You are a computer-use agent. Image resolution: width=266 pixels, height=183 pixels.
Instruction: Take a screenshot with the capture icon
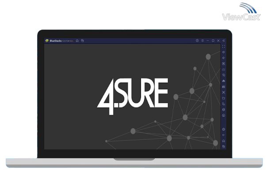tap(224, 92)
